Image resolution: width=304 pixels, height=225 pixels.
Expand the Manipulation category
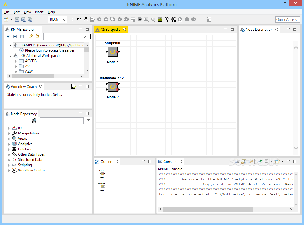pos(9,134)
